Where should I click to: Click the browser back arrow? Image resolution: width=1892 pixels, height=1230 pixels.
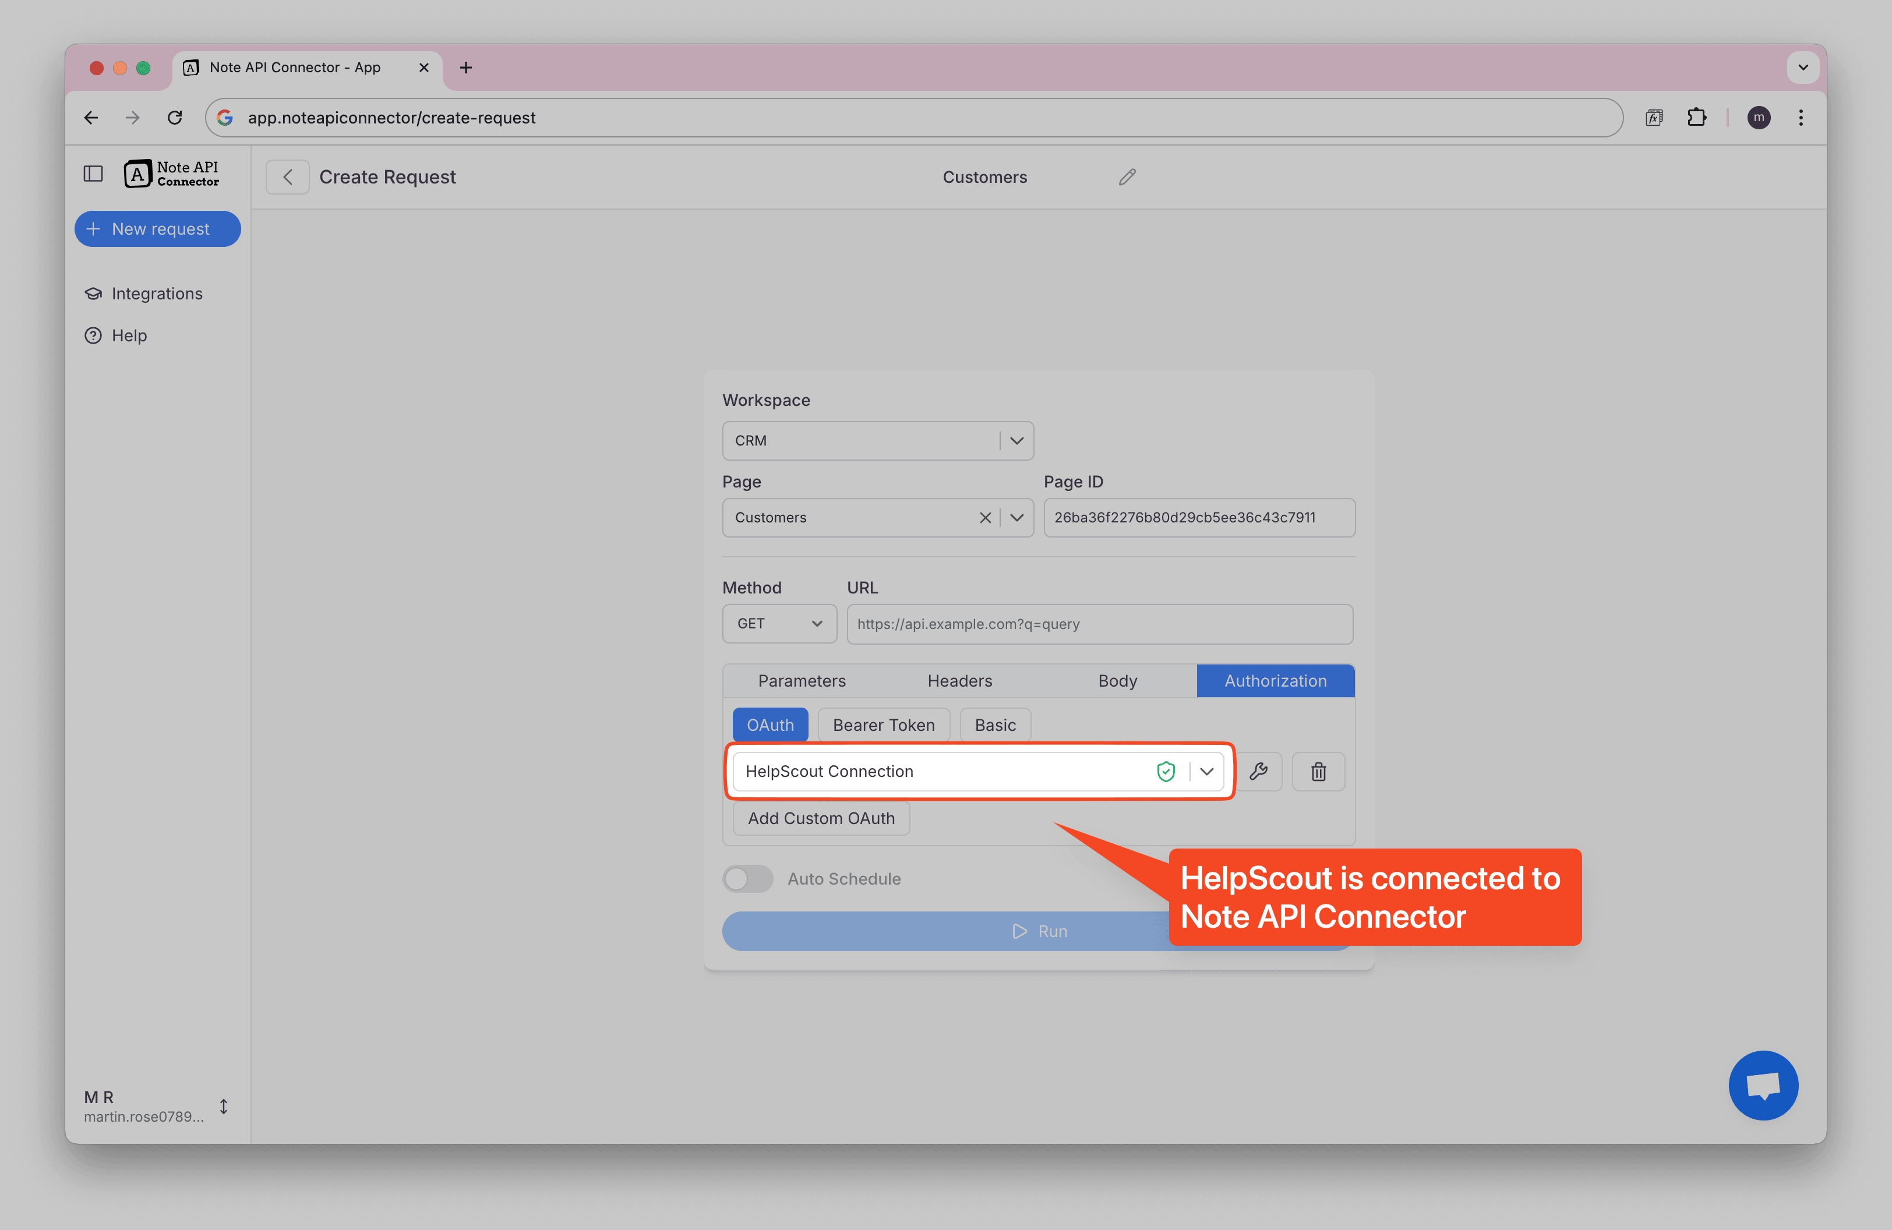pos(91,118)
